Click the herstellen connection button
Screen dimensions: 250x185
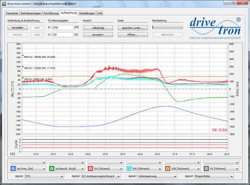click(17, 27)
